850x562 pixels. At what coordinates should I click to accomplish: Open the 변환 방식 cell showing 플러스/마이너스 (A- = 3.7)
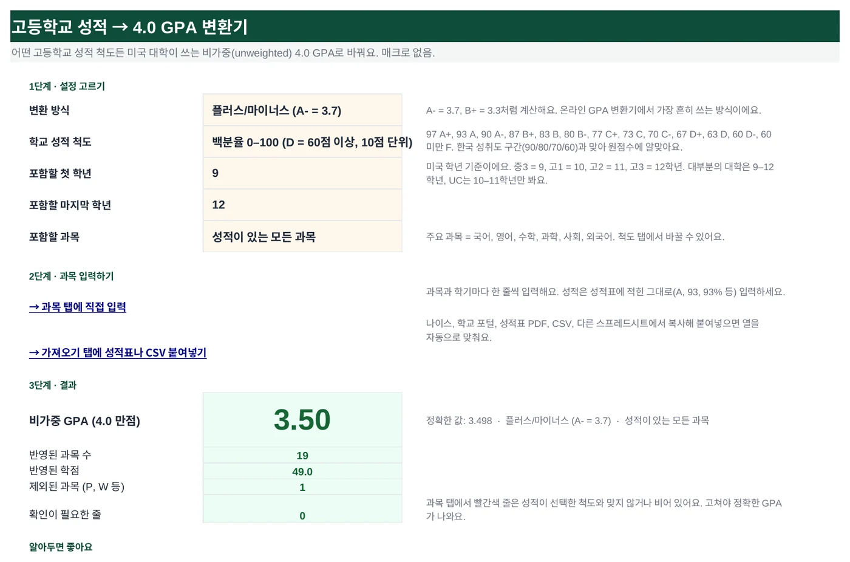302,110
